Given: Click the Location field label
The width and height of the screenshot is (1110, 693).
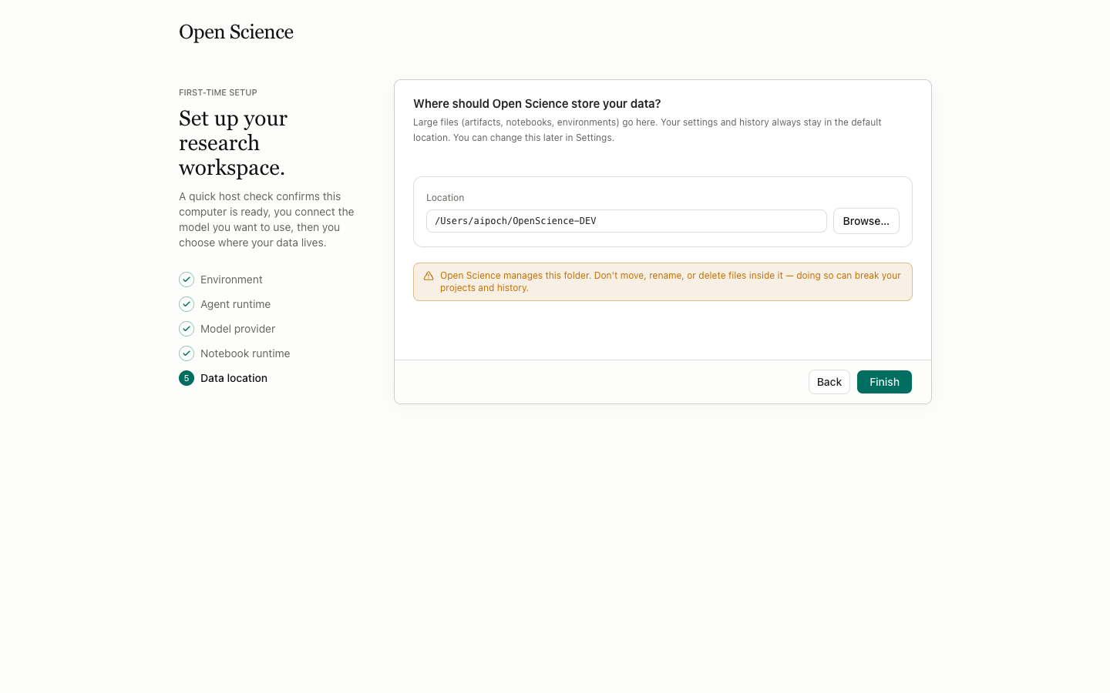Looking at the screenshot, I should (x=446, y=198).
